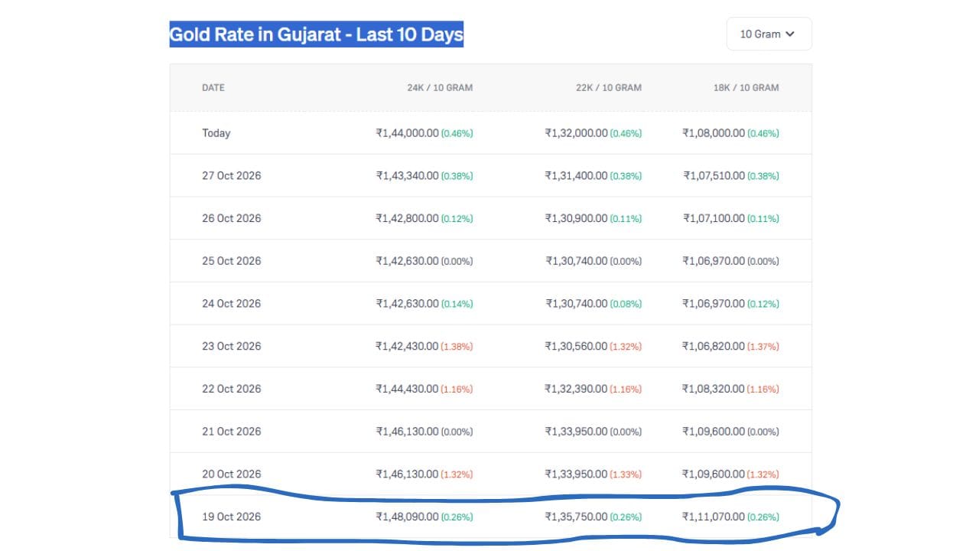The height and width of the screenshot is (551, 979).
Task: Select the 22 Oct 2026 date cell
Action: 232,389
